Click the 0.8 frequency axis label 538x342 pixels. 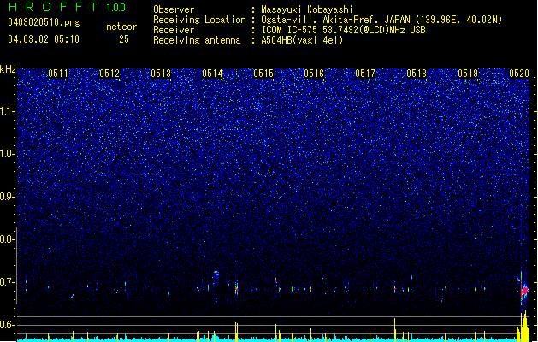(7, 239)
